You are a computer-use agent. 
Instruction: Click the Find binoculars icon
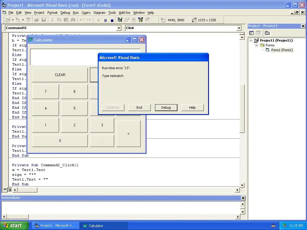[x=73, y=20]
